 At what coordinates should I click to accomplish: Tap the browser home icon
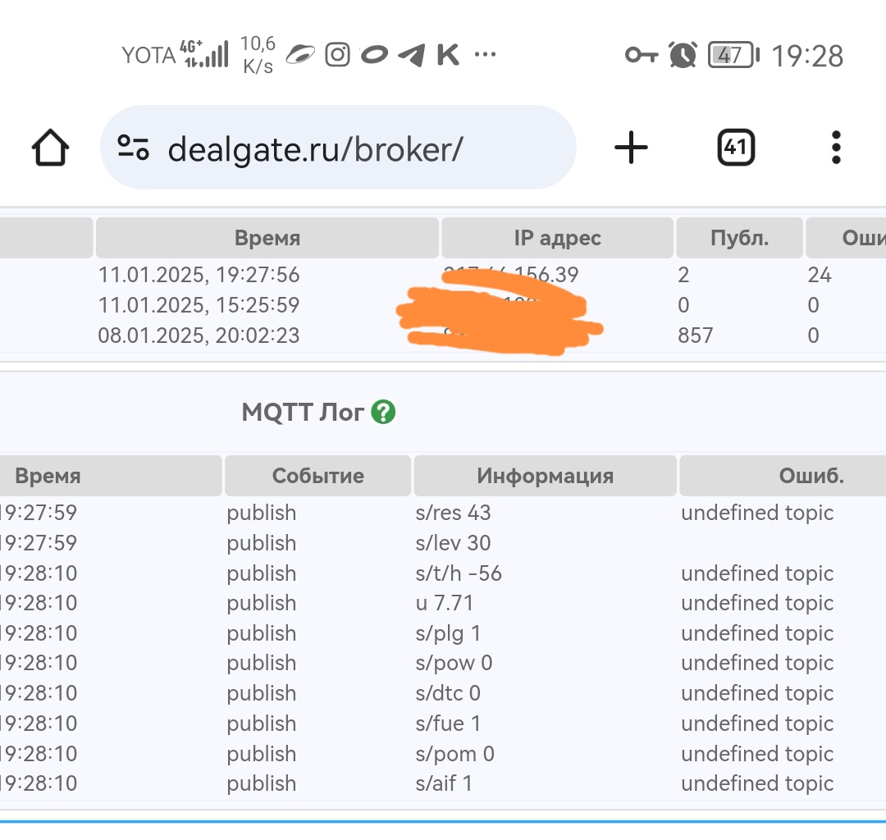coord(50,148)
